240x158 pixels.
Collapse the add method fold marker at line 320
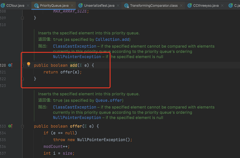pos(22,66)
